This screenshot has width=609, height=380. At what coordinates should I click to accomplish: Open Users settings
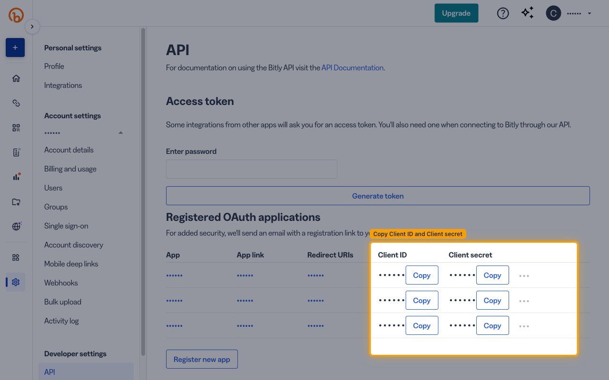pyautogui.click(x=53, y=188)
